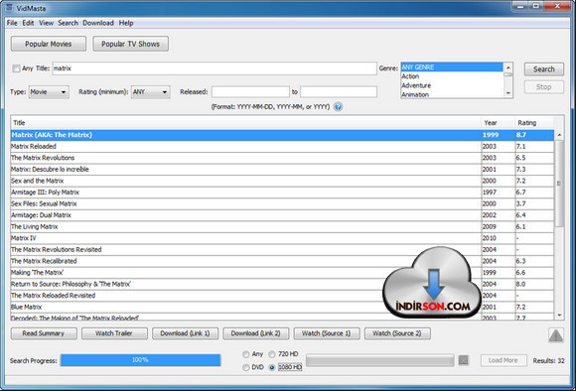The height and width of the screenshot is (391, 576).
Task: Open the View menu
Action: (x=46, y=23)
